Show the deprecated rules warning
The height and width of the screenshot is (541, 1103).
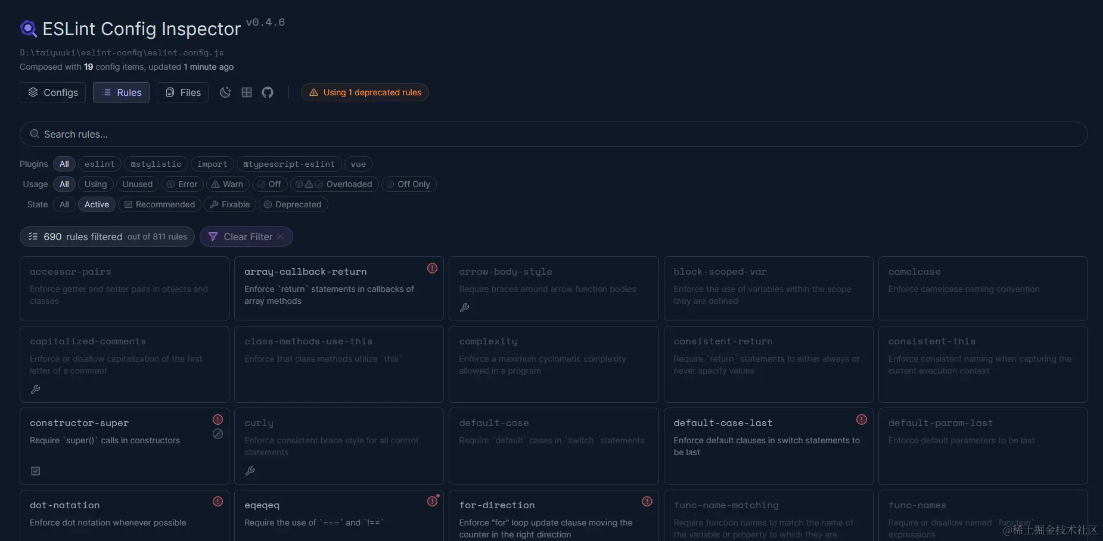point(365,92)
